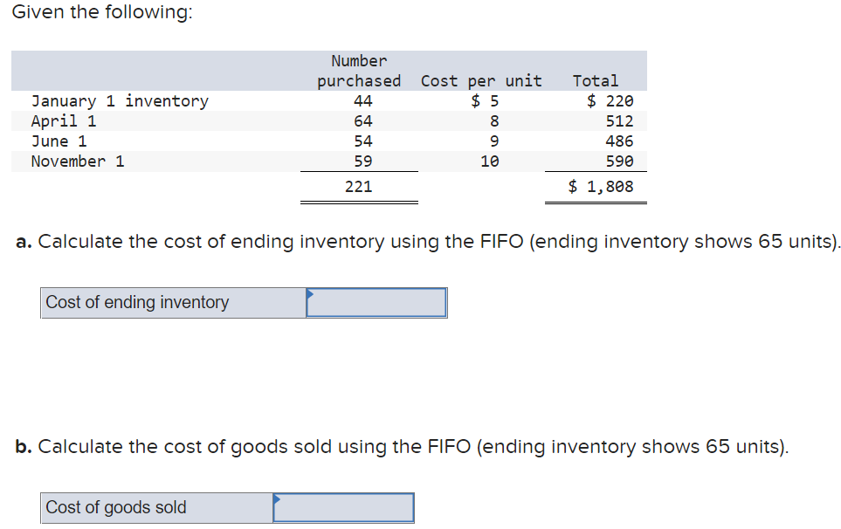The height and width of the screenshot is (529, 841).
Task: Select the Total column header
Action: (595, 80)
